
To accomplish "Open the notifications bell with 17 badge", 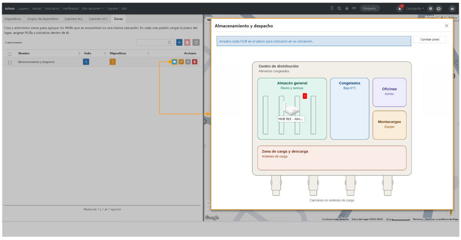I will (x=400, y=8).
